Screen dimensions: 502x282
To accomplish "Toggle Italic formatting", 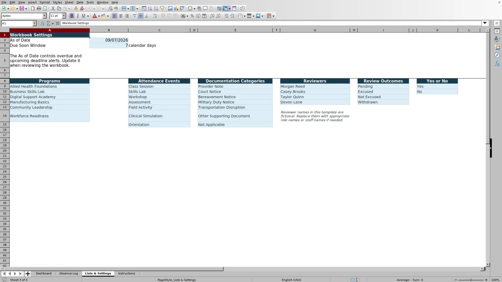I will coord(77,16).
